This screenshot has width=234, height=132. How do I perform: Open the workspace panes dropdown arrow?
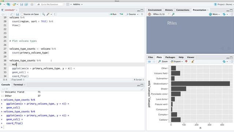71,4
